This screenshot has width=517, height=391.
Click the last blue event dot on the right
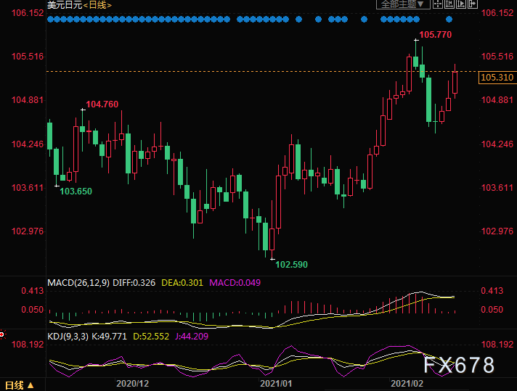tap(449, 20)
